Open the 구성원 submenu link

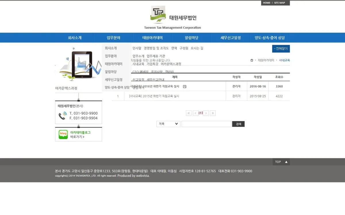(x=184, y=48)
